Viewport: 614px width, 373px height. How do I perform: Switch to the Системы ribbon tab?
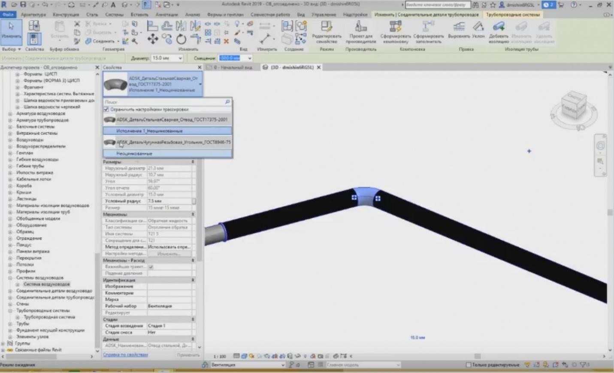click(x=114, y=15)
